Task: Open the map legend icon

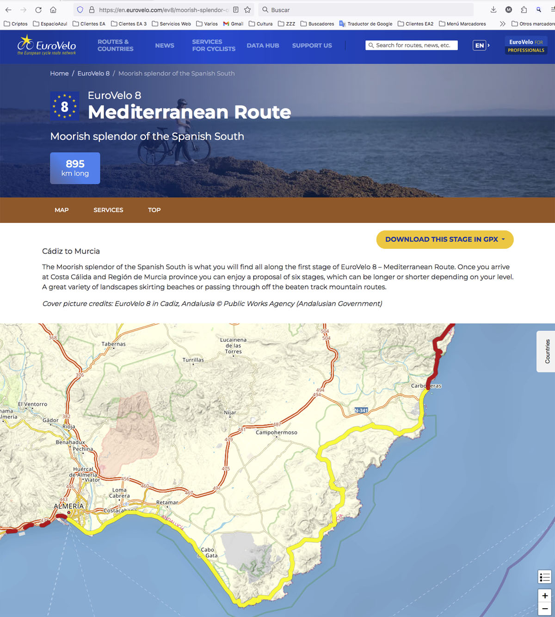Action: 544,577
